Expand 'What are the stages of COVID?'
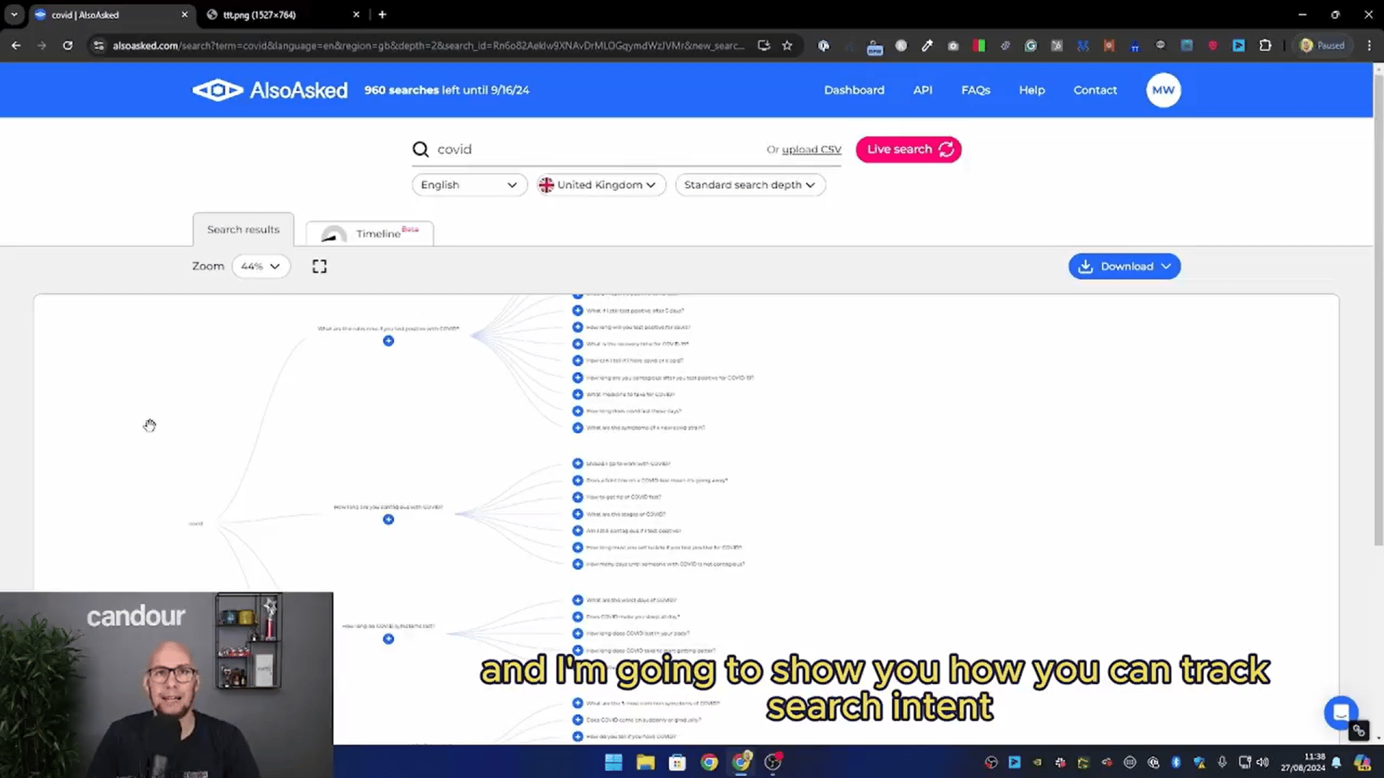1384x778 pixels. tap(577, 514)
